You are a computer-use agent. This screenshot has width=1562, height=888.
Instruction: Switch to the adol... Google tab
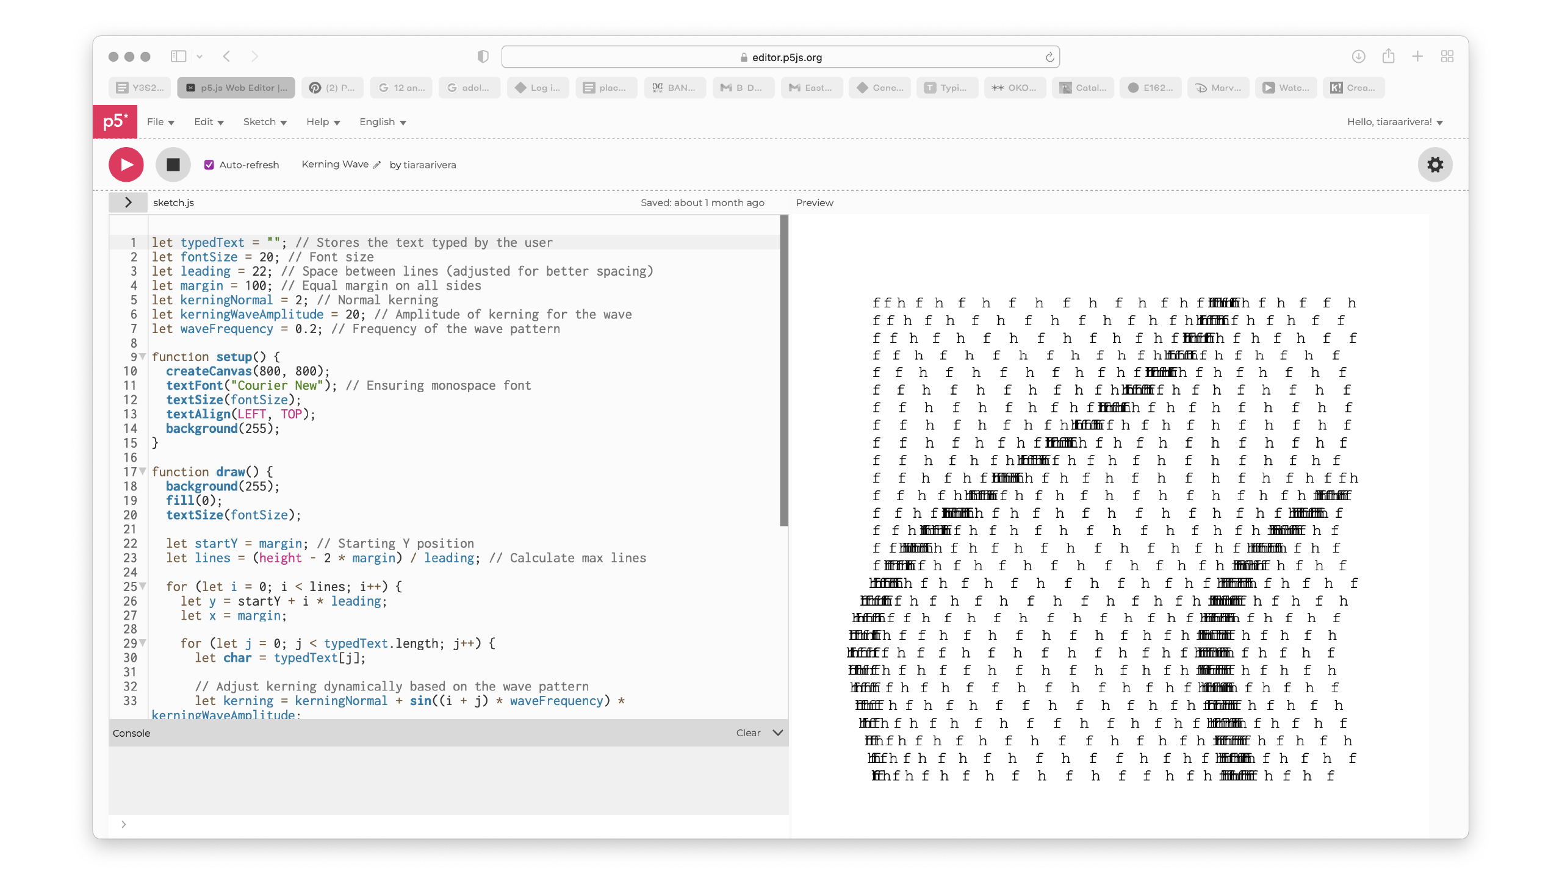click(x=469, y=88)
